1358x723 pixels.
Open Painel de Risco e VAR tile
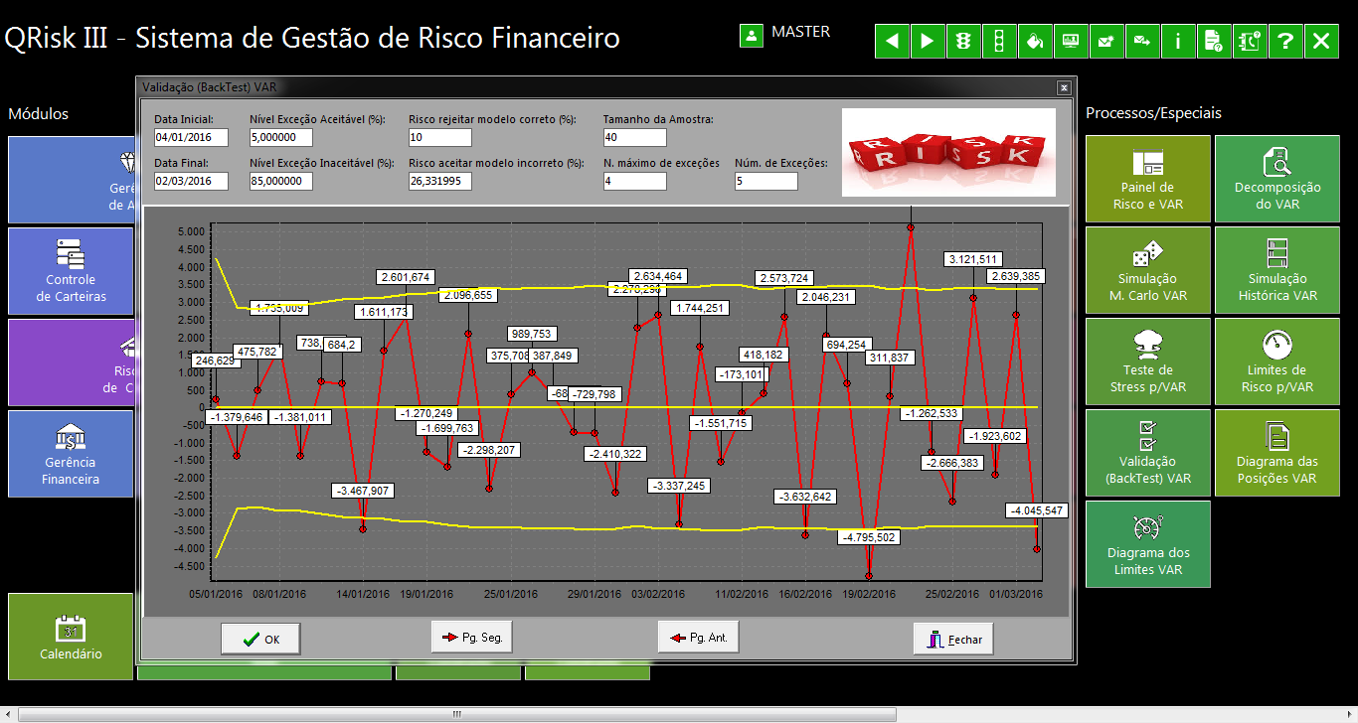tap(1147, 180)
